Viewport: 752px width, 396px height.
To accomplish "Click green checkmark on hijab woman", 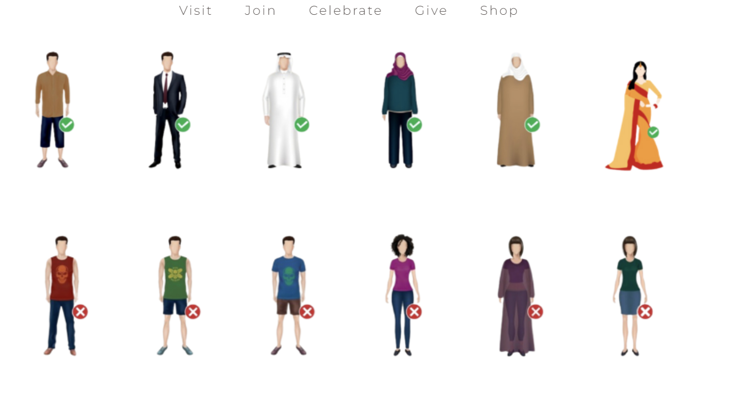I will click(414, 125).
